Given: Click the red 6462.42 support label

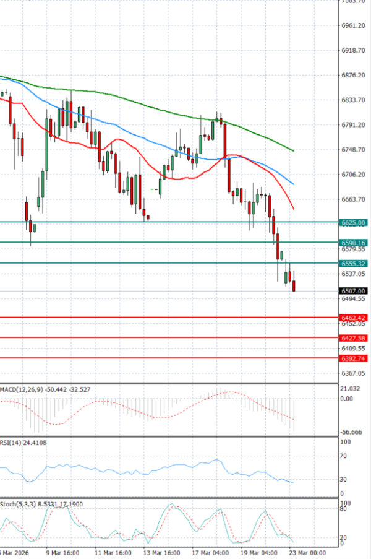Looking at the screenshot, I should pyautogui.click(x=354, y=318).
